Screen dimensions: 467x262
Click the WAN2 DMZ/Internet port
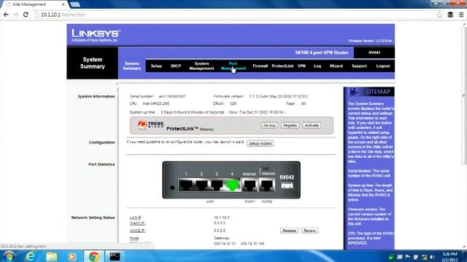click(266, 185)
